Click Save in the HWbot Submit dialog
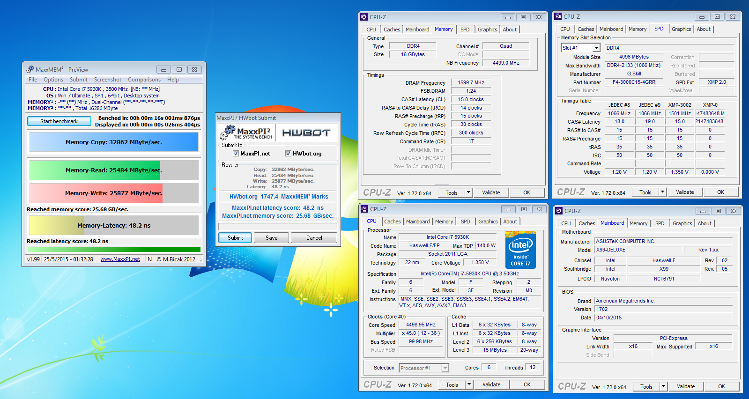 pos(272,238)
